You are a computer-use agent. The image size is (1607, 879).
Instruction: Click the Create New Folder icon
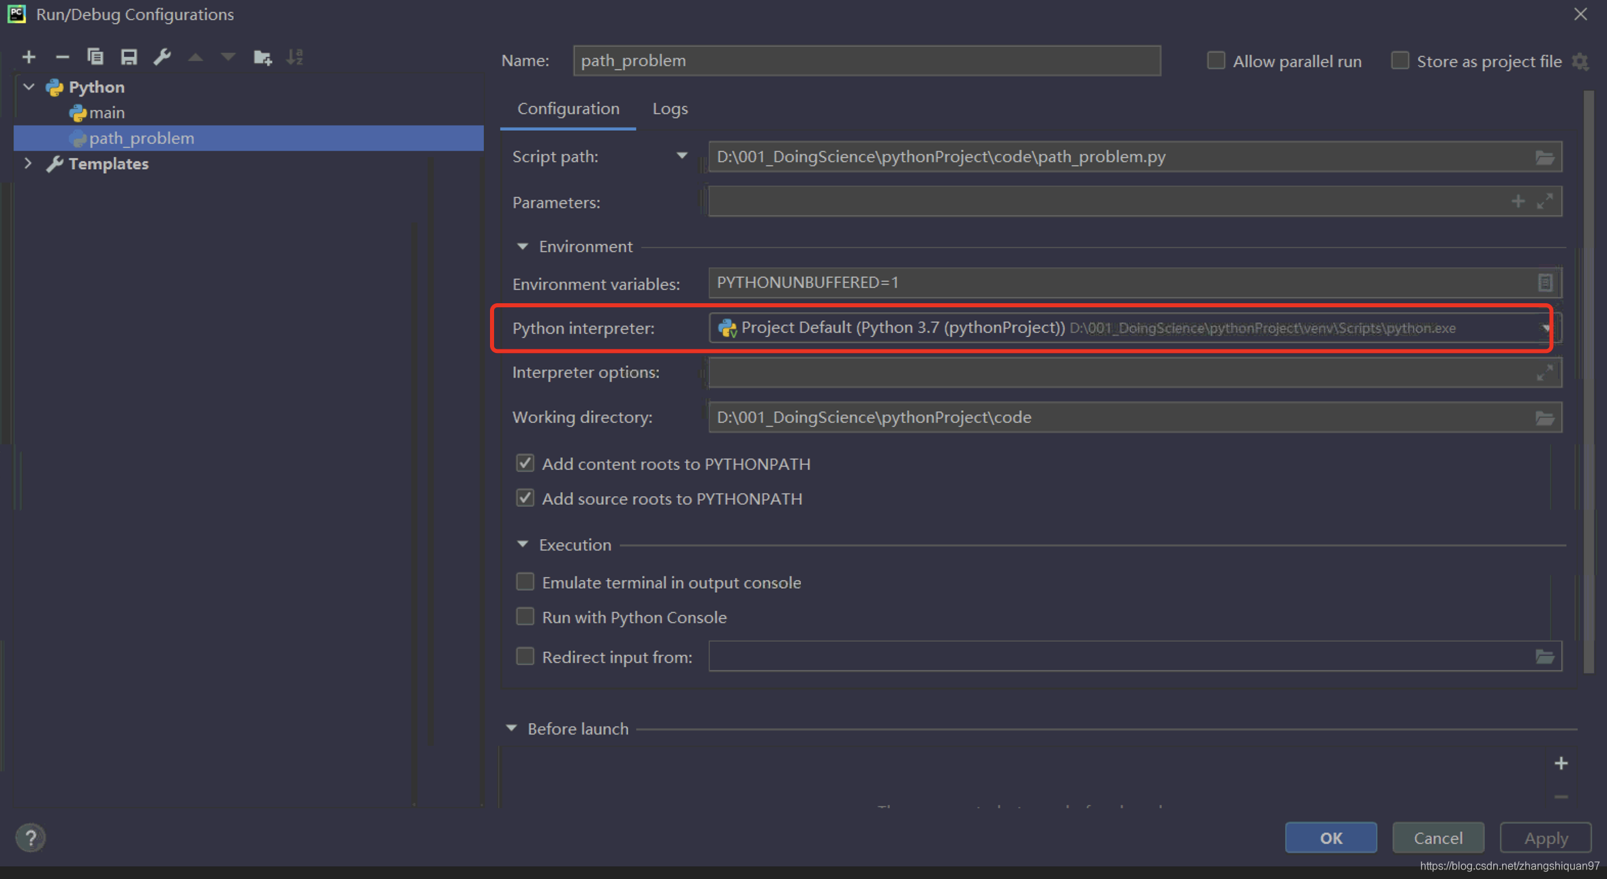(262, 57)
